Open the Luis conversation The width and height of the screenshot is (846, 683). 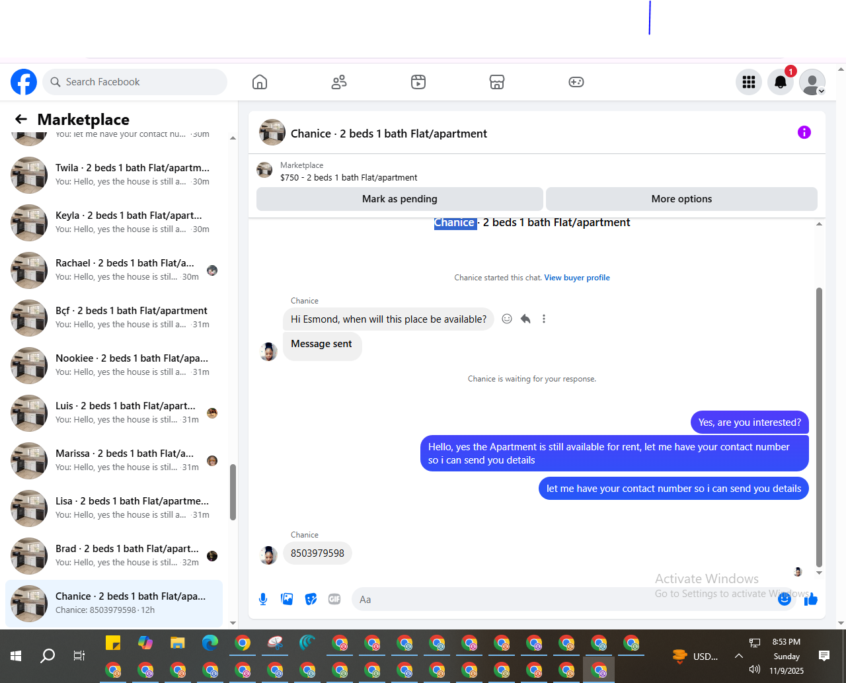click(114, 413)
